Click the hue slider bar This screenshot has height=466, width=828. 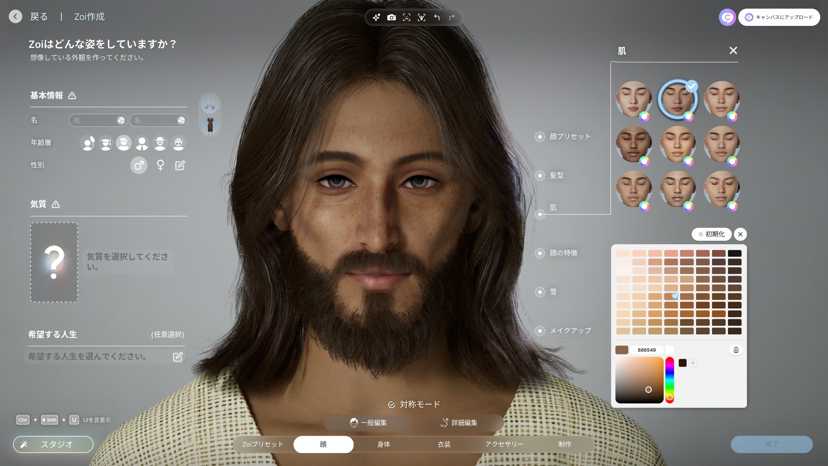(669, 380)
